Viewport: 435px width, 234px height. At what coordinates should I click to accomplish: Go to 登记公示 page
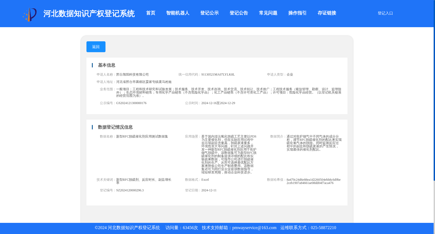209,13
